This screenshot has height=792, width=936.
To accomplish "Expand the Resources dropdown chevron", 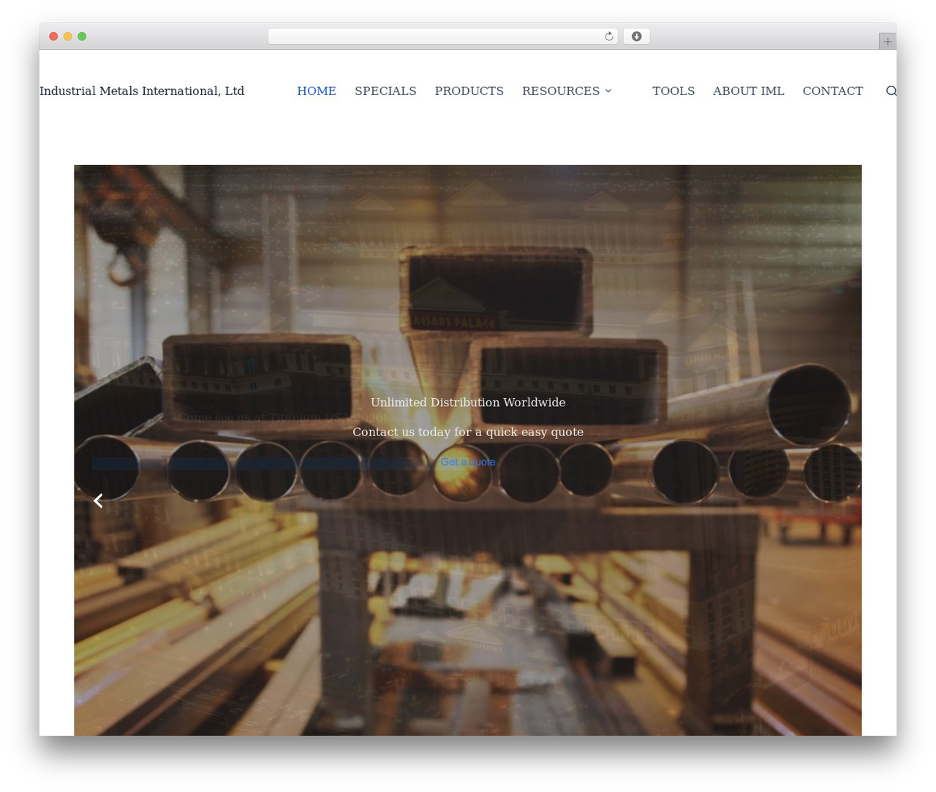I will (x=608, y=91).
